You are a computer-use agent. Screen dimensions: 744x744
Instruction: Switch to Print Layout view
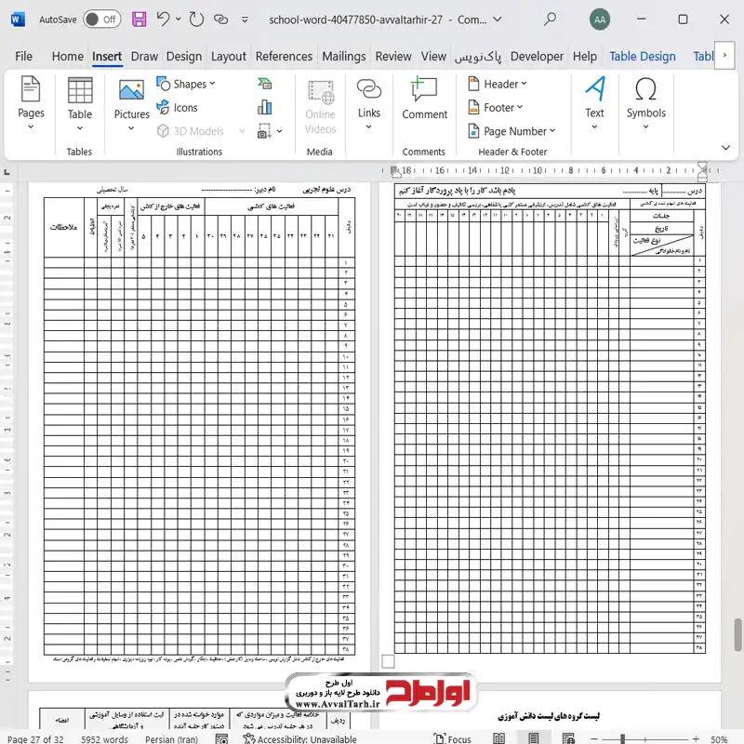coord(533,738)
